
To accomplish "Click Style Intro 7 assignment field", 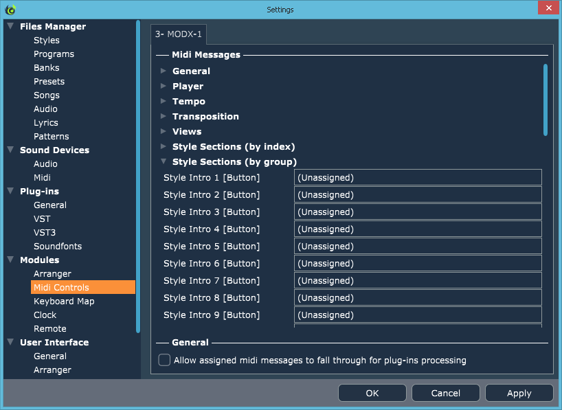I will [x=418, y=281].
